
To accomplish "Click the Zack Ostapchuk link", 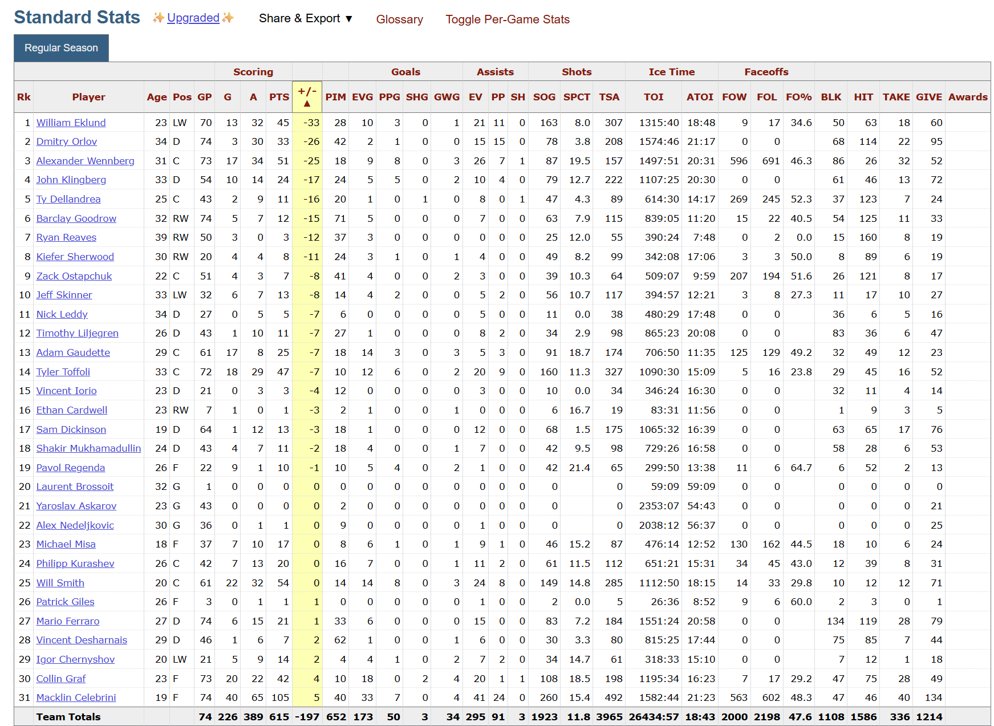I will coord(74,276).
